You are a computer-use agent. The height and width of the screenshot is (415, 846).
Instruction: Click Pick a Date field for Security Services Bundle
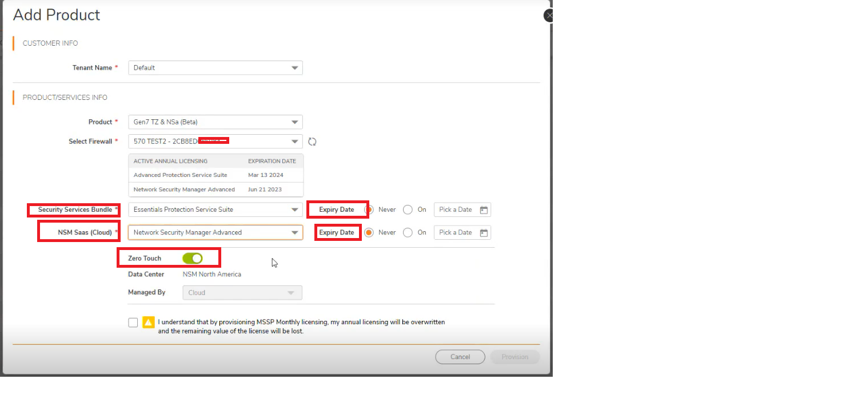(x=456, y=210)
